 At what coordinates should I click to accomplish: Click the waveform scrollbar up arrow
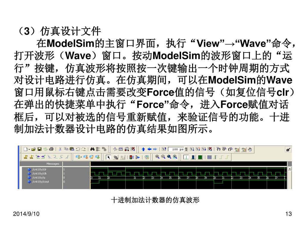coord(290,169)
